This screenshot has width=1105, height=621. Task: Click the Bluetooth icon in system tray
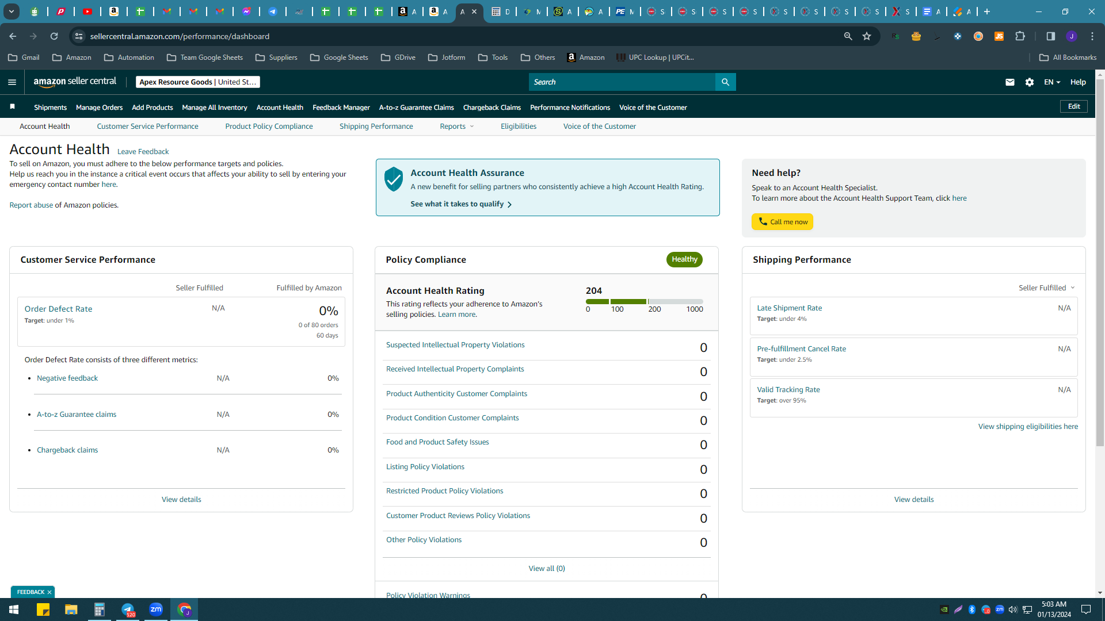(972, 609)
